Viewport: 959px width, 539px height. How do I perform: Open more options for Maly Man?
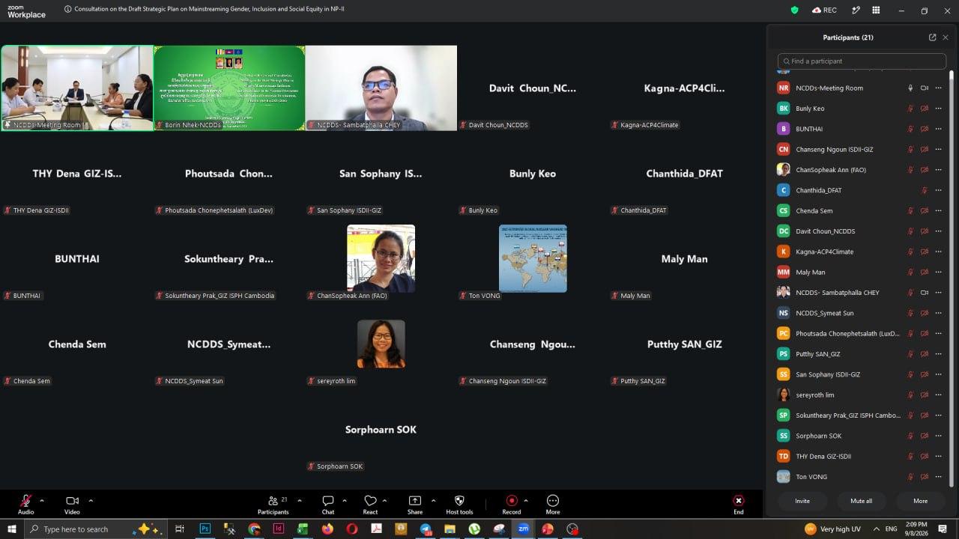tap(938, 272)
